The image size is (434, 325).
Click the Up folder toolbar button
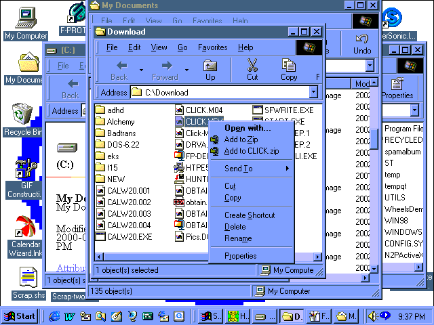[210, 70]
